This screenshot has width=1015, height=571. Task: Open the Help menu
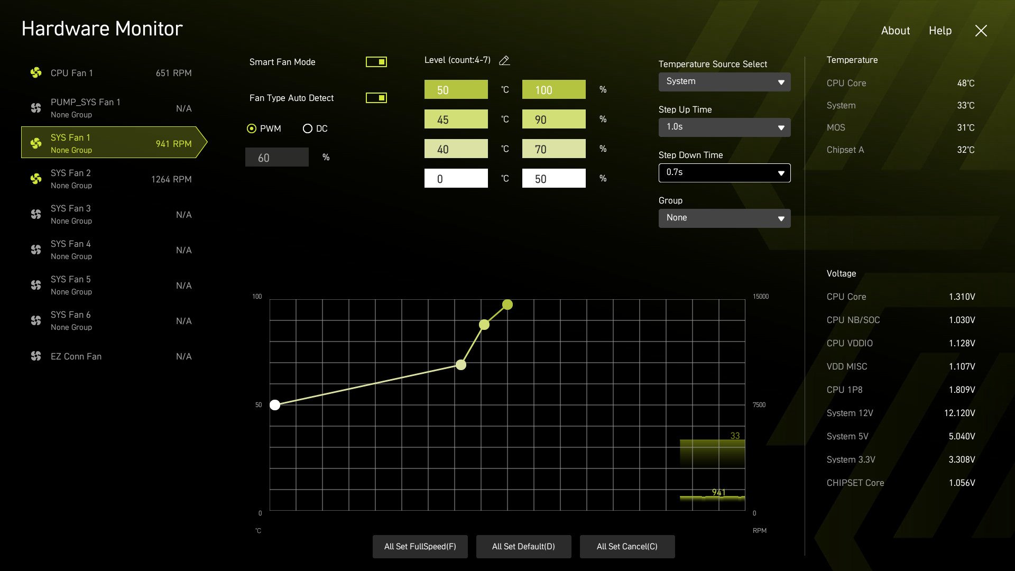pos(940,31)
